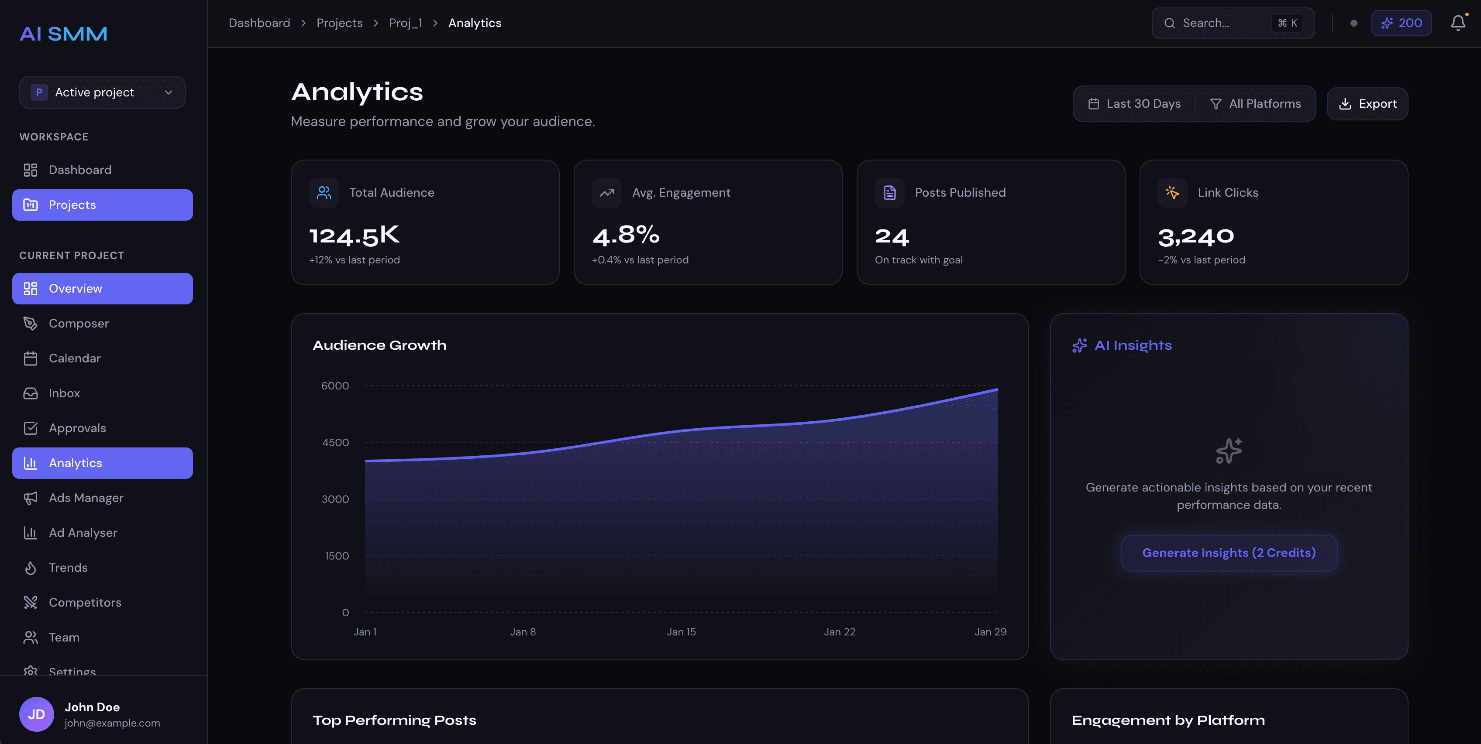
Task: Click the Export button
Action: click(1367, 104)
